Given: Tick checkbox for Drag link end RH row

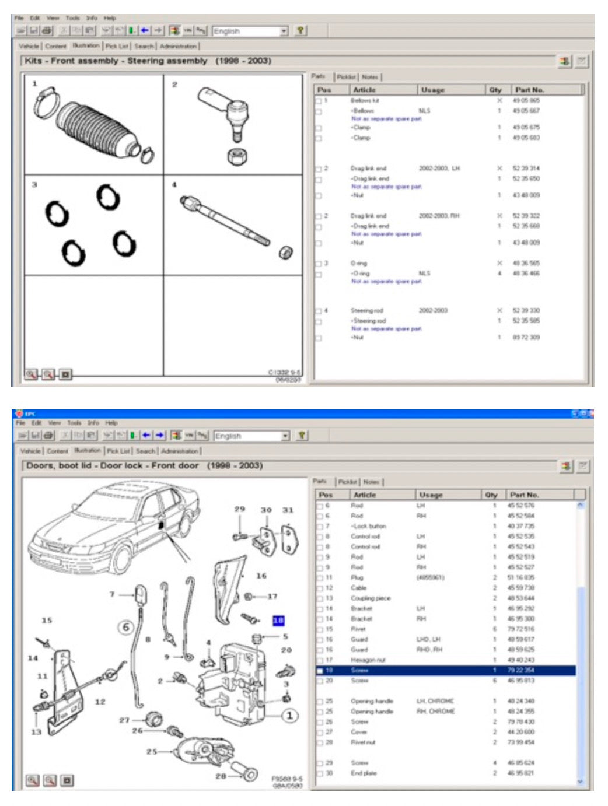Looking at the screenshot, I should pyautogui.click(x=319, y=216).
